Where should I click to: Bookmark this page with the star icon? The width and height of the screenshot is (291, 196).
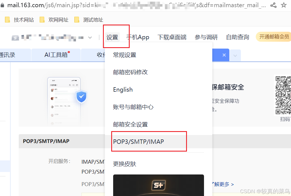[284, 5]
